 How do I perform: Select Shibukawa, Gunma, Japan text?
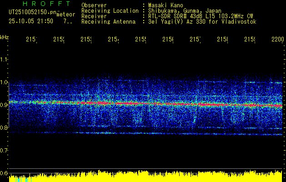coord(185,11)
